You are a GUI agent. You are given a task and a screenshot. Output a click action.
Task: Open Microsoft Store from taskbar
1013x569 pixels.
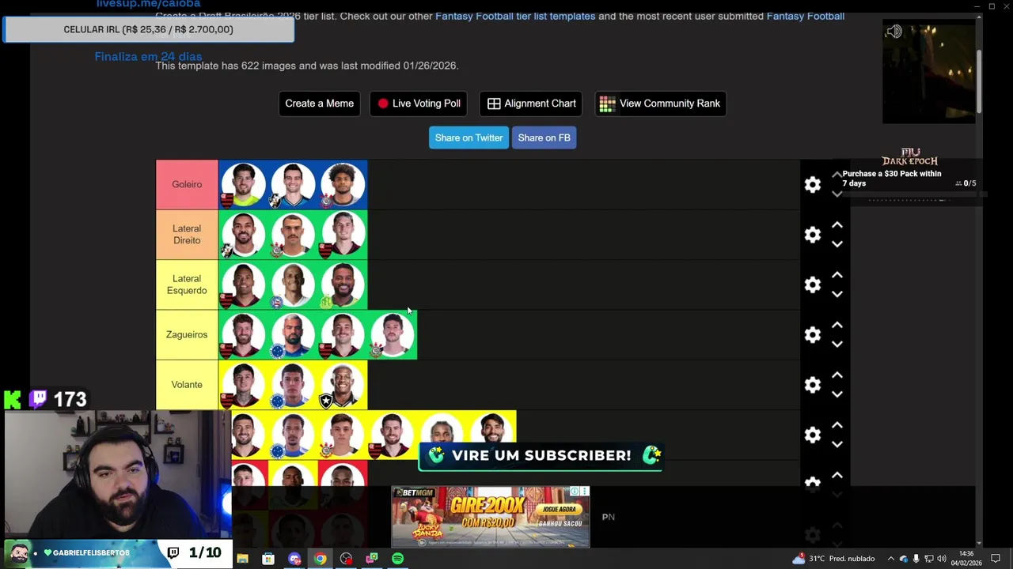(268, 559)
